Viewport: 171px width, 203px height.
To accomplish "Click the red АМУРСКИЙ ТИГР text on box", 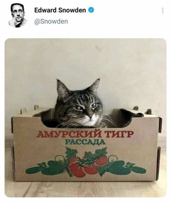I will pos(85,134).
